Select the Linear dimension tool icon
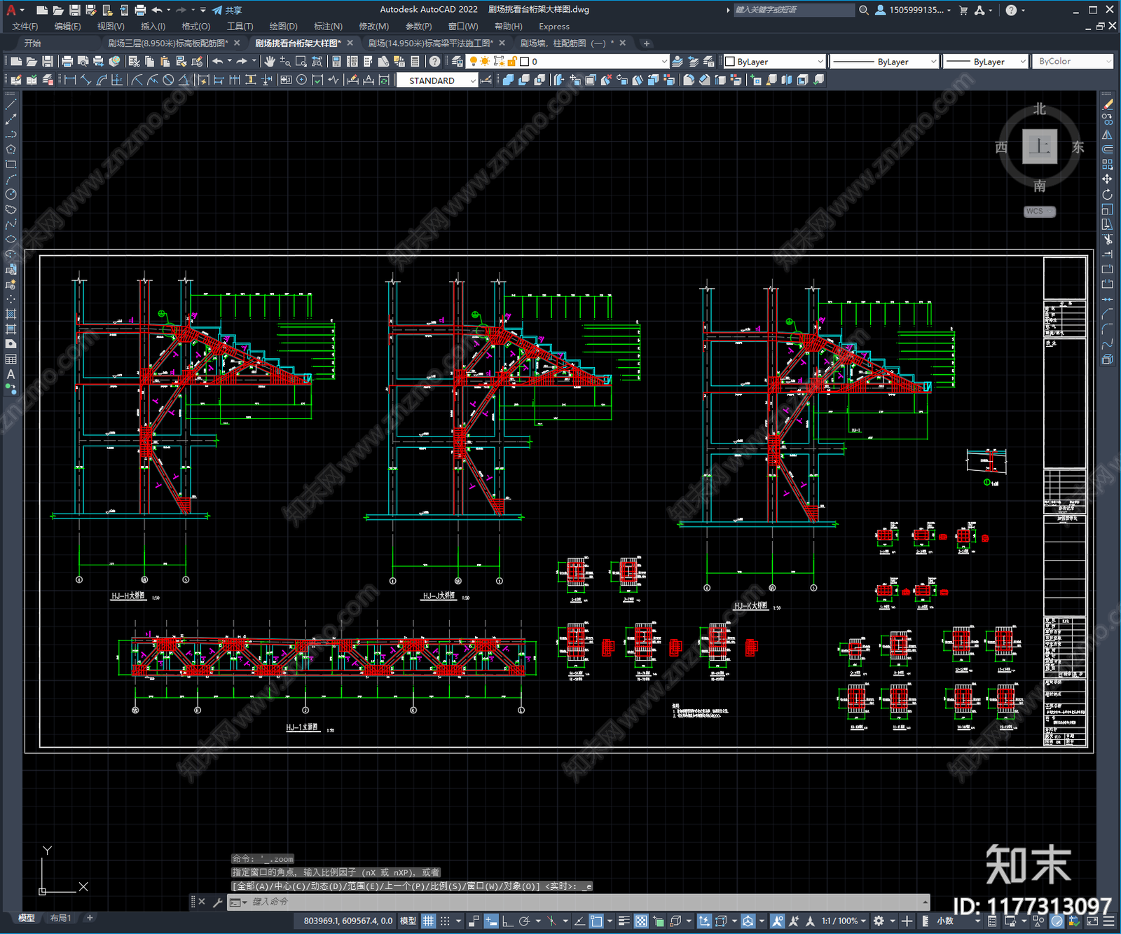 pos(70,80)
